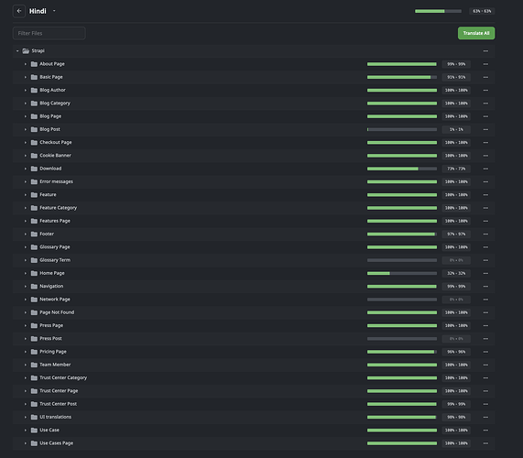Viewport: 523px width, 458px height.
Task: Open more options for Download row
Action: click(x=485, y=169)
